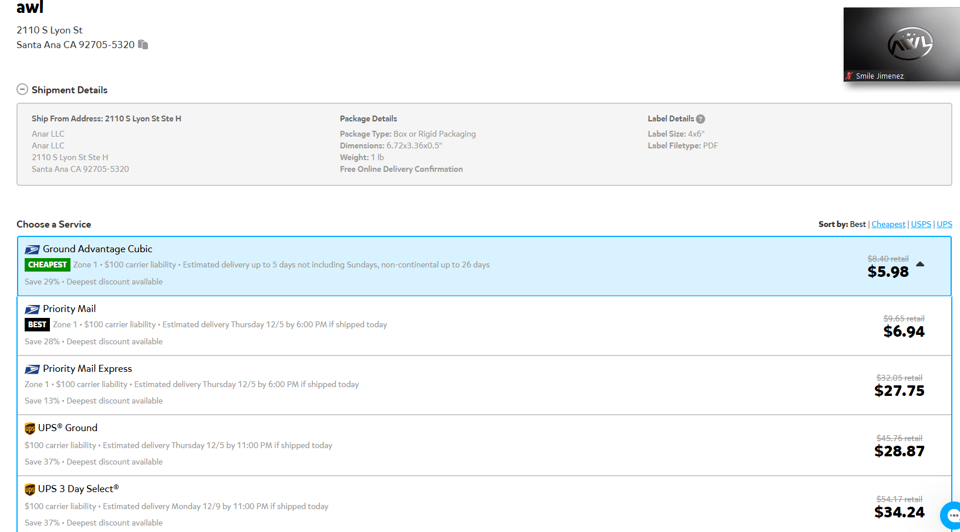The height and width of the screenshot is (532, 960).
Task: Click the Ship From Address heading
Action: click(106, 118)
